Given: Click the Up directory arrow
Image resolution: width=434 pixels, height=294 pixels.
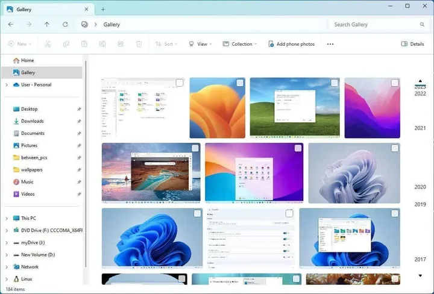Looking at the screenshot, I should pos(47,25).
